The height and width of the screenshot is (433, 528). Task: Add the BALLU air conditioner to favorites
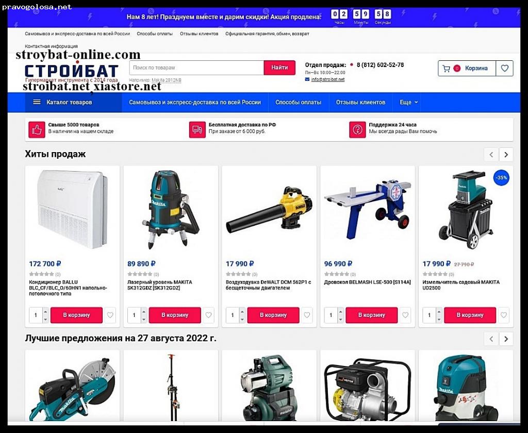click(x=110, y=315)
